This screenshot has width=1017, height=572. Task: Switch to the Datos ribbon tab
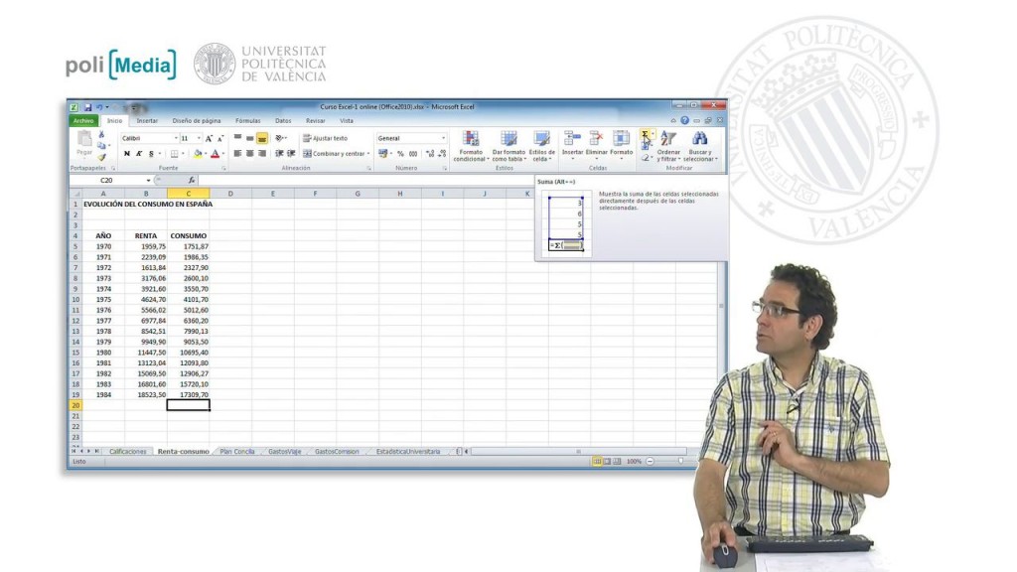(283, 120)
